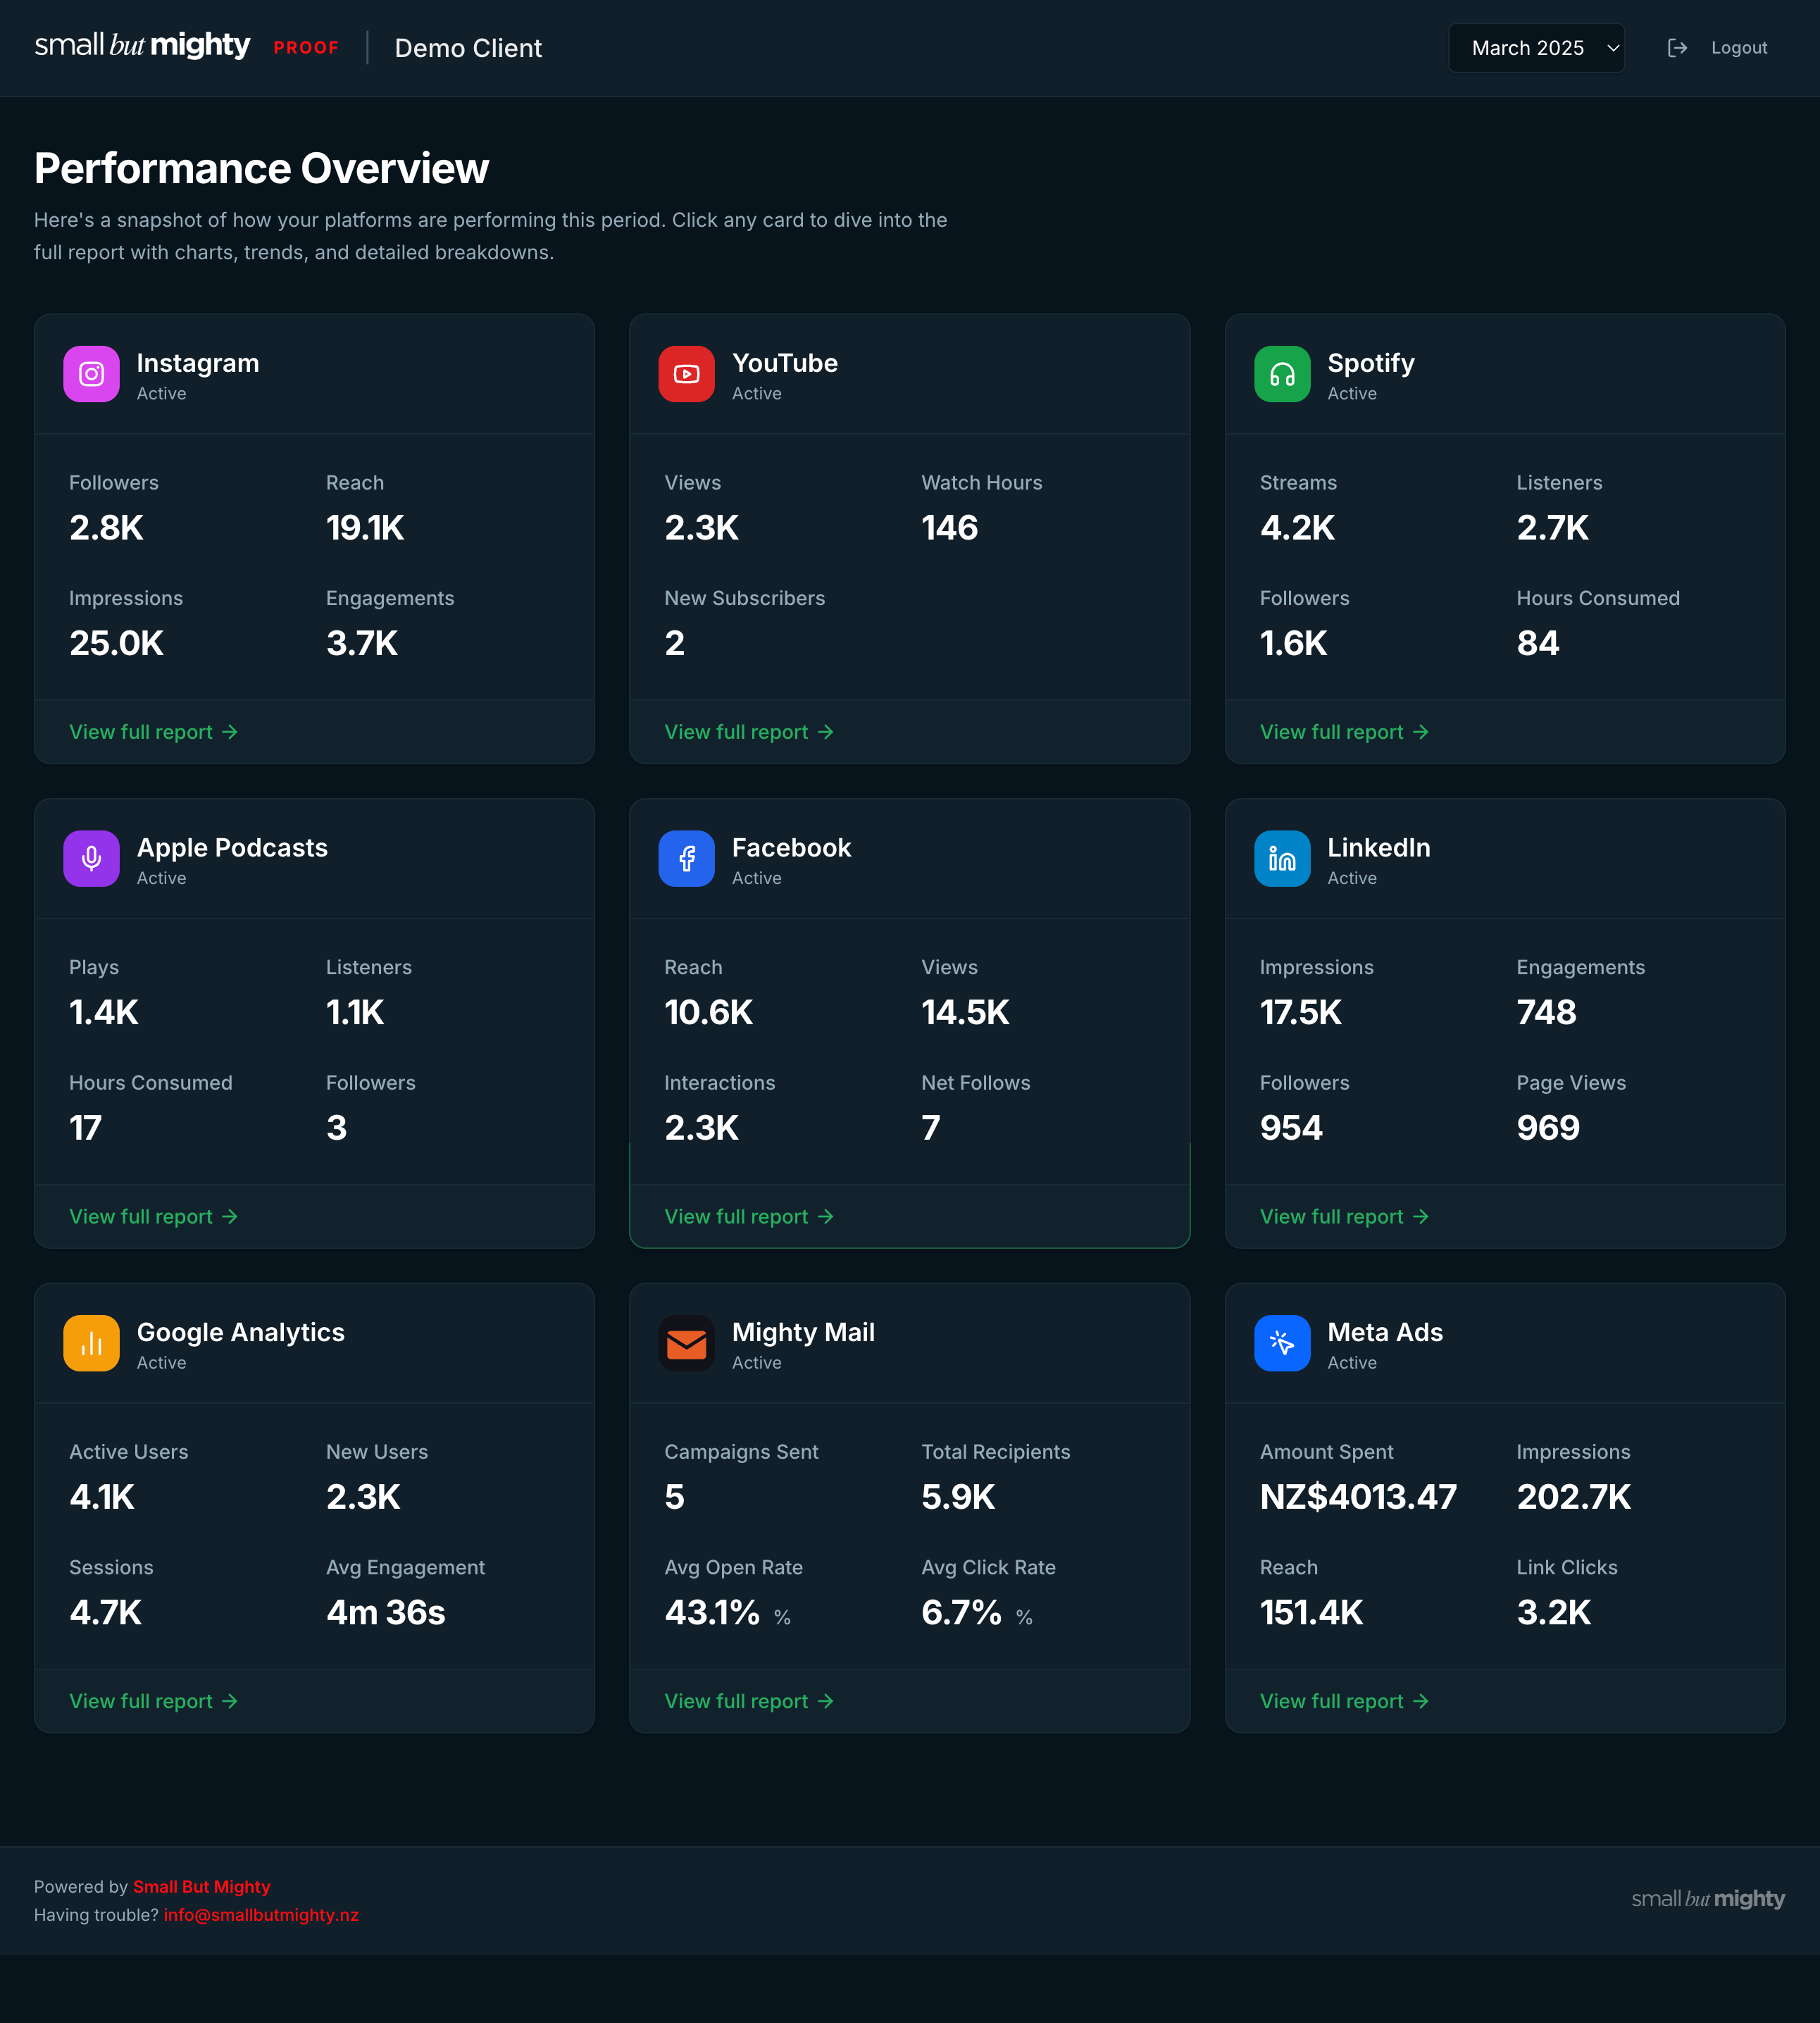Click the LinkedIn card title
Screen dimensions: 1820x2023
[1378, 848]
